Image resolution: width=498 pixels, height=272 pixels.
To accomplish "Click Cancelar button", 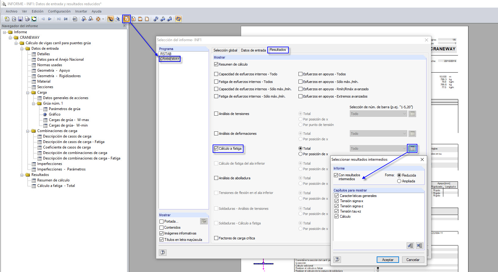I will pyautogui.click(x=413, y=259).
